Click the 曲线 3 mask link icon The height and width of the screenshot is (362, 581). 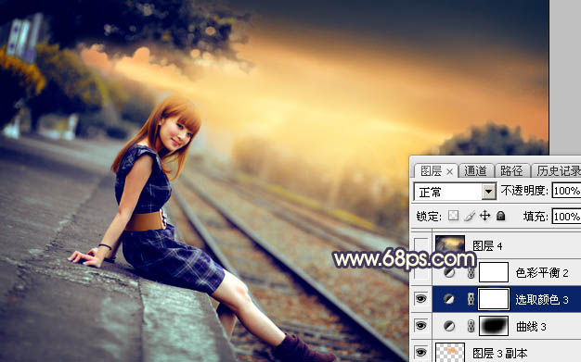coord(471,326)
